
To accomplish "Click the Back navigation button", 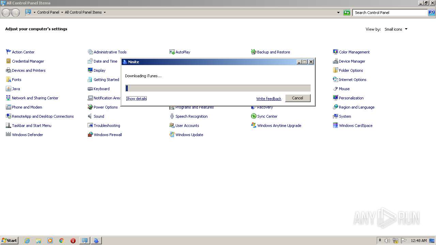I will (x=6, y=13).
